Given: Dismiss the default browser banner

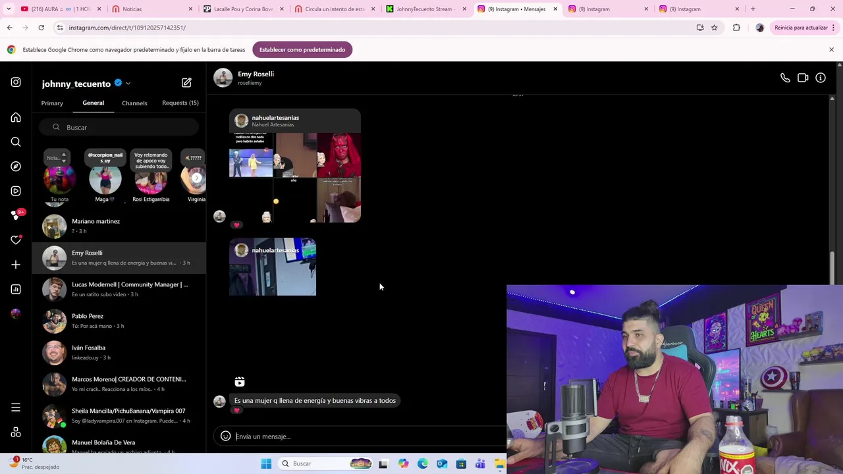Looking at the screenshot, I should [x=831, y=49].
